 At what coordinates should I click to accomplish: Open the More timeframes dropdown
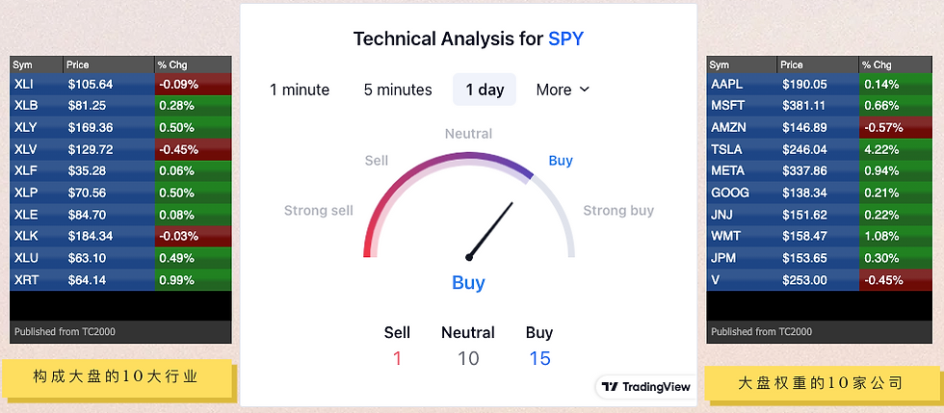coord(563,90)
